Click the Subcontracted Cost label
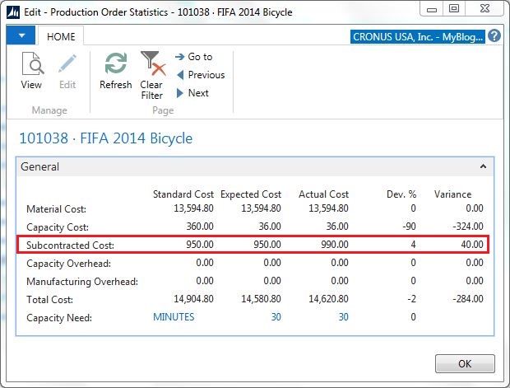The image size is (510, 388). coord(70,245)
